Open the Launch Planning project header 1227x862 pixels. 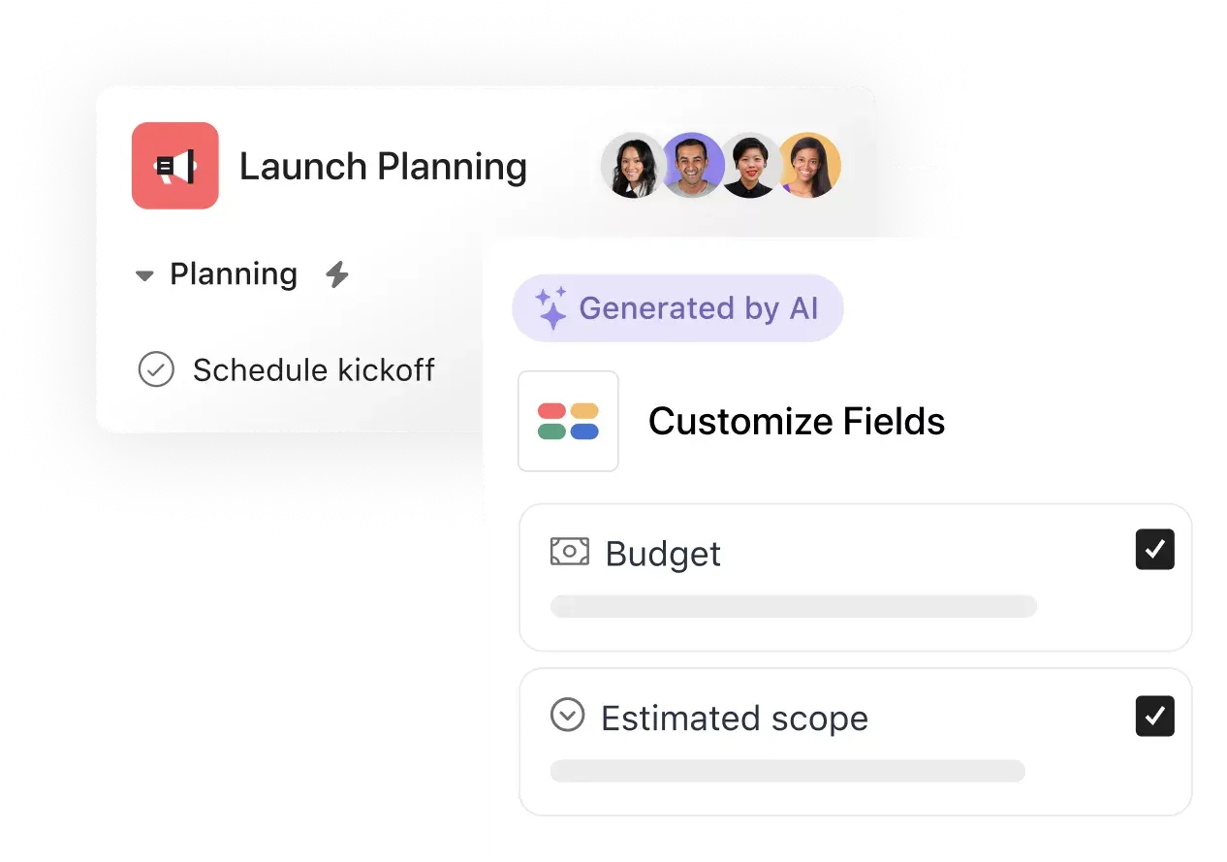tap(384, 166)
